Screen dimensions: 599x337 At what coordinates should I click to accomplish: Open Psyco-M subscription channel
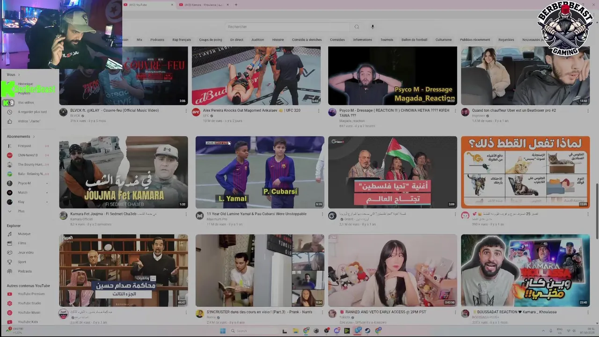click(x=24, y=183)
